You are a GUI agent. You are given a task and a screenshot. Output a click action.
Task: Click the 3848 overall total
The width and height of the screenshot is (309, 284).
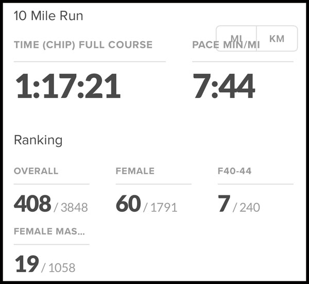74,208
